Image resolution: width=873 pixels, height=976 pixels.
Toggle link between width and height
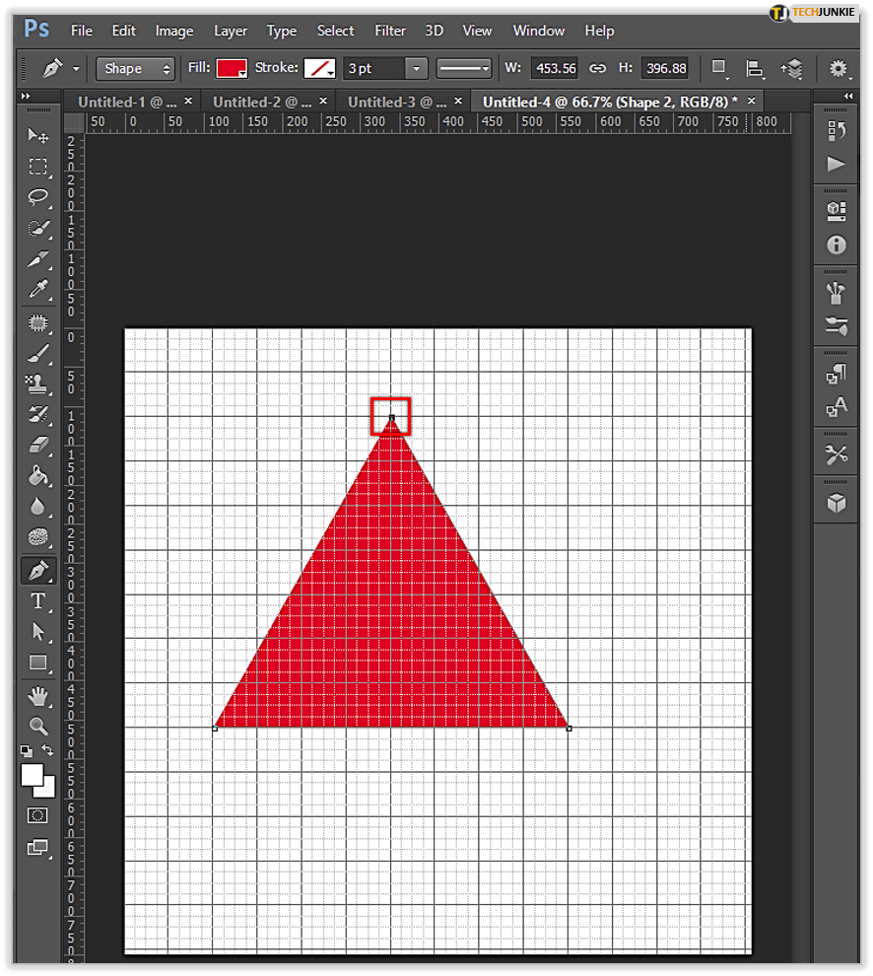coord(597,68)
